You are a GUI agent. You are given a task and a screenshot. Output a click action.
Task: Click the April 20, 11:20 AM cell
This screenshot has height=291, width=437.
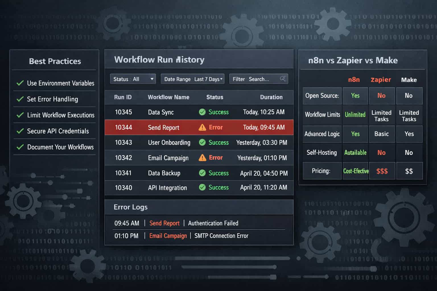click(263, 188)
